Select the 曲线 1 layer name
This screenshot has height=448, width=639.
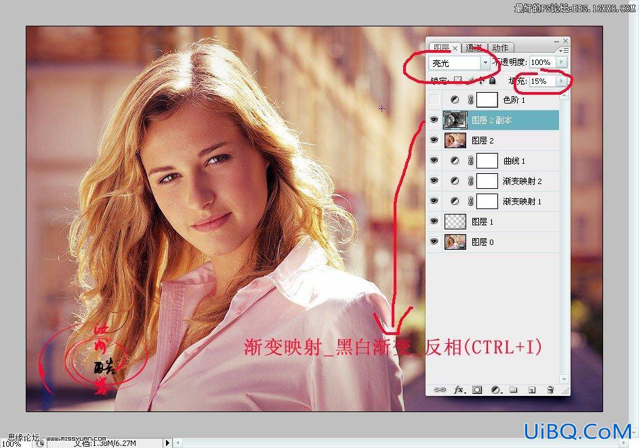click(x=514, y=161)
